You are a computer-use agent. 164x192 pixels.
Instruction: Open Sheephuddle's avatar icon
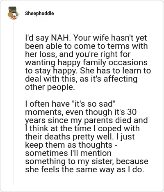pos(13,13)
